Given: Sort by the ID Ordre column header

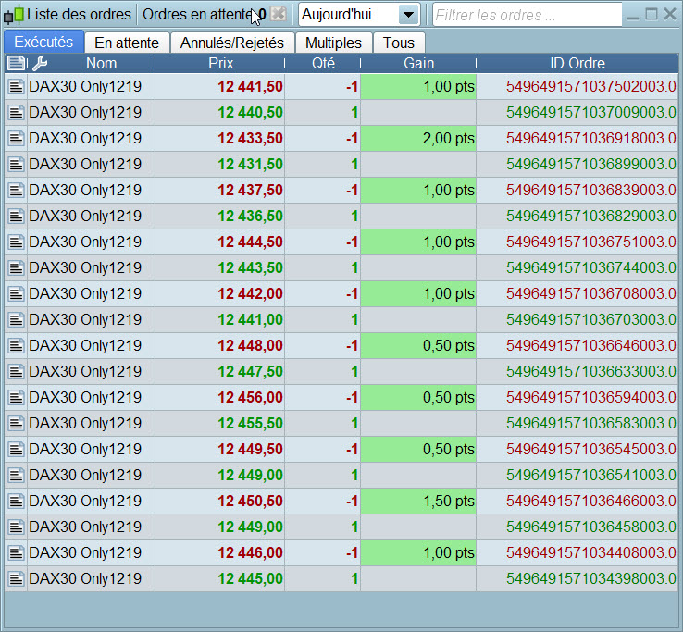Looking at the screenshot, I should 577,64.
